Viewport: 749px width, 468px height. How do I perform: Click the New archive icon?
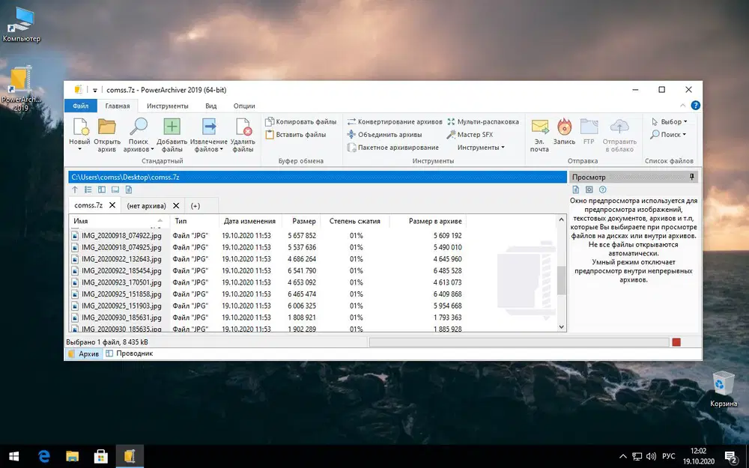click(80, 127)
